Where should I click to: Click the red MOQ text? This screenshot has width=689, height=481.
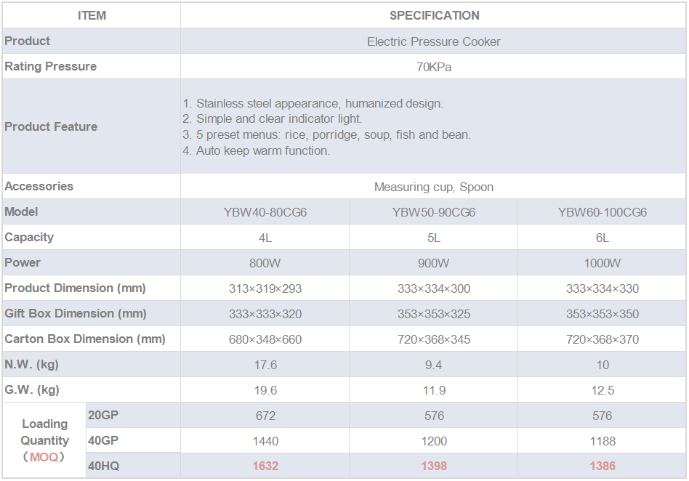point(44,457)
